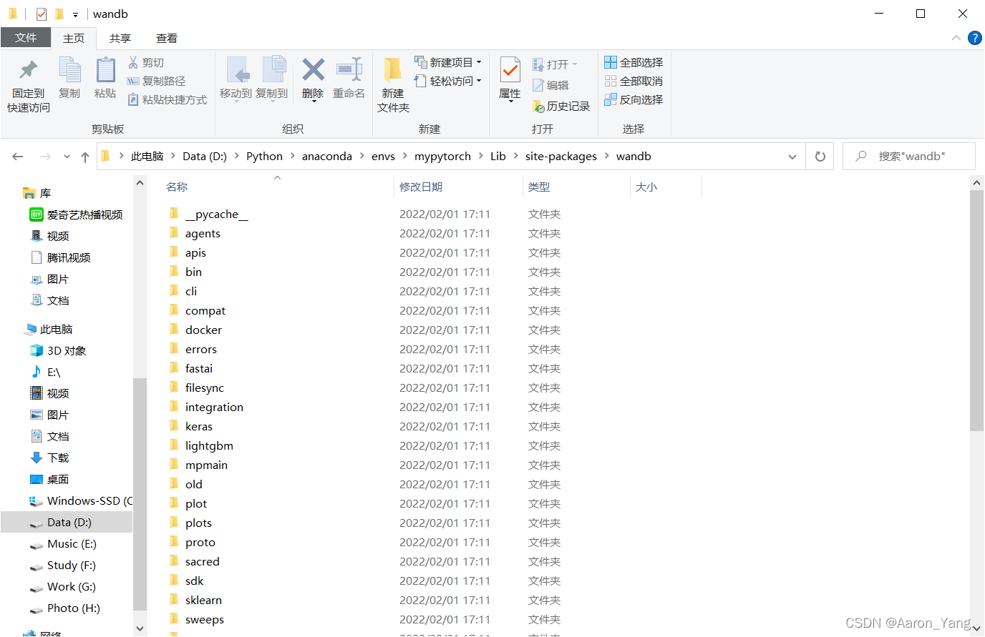The width and height of the screenshot is (985, 637).
Task: Click the search wandb input field
Action: tap(909, 157)
